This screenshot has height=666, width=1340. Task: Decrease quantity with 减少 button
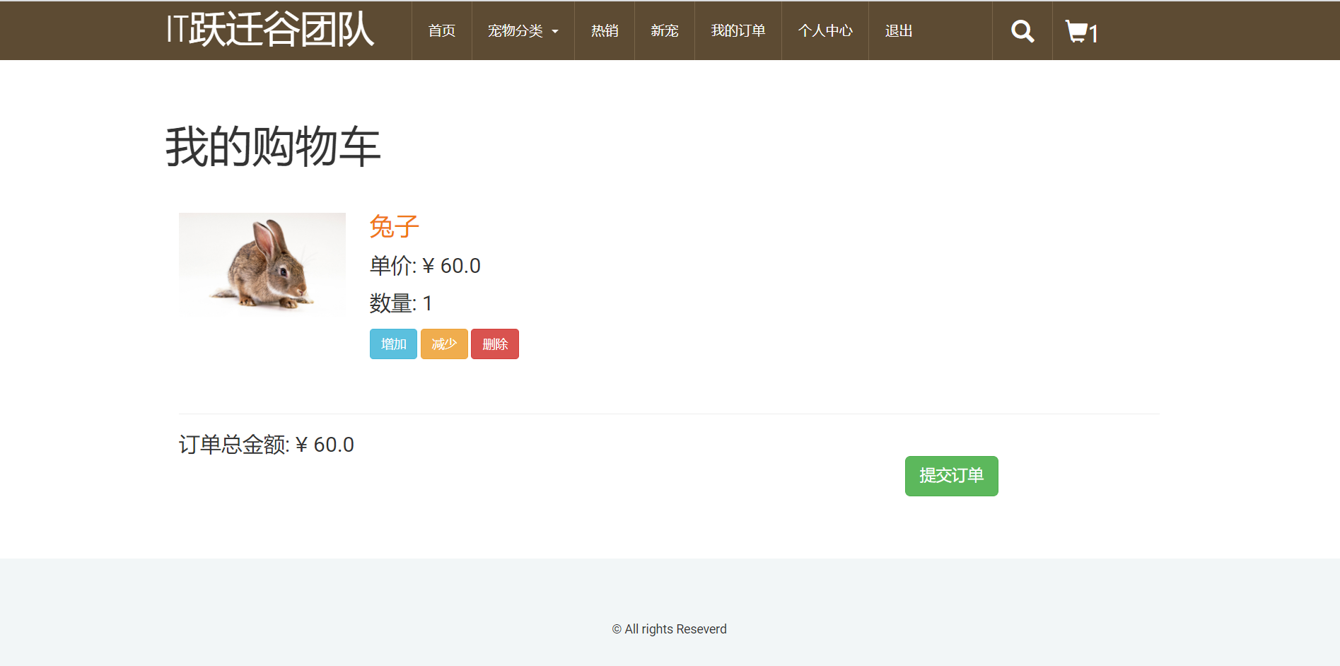(444, 344)
